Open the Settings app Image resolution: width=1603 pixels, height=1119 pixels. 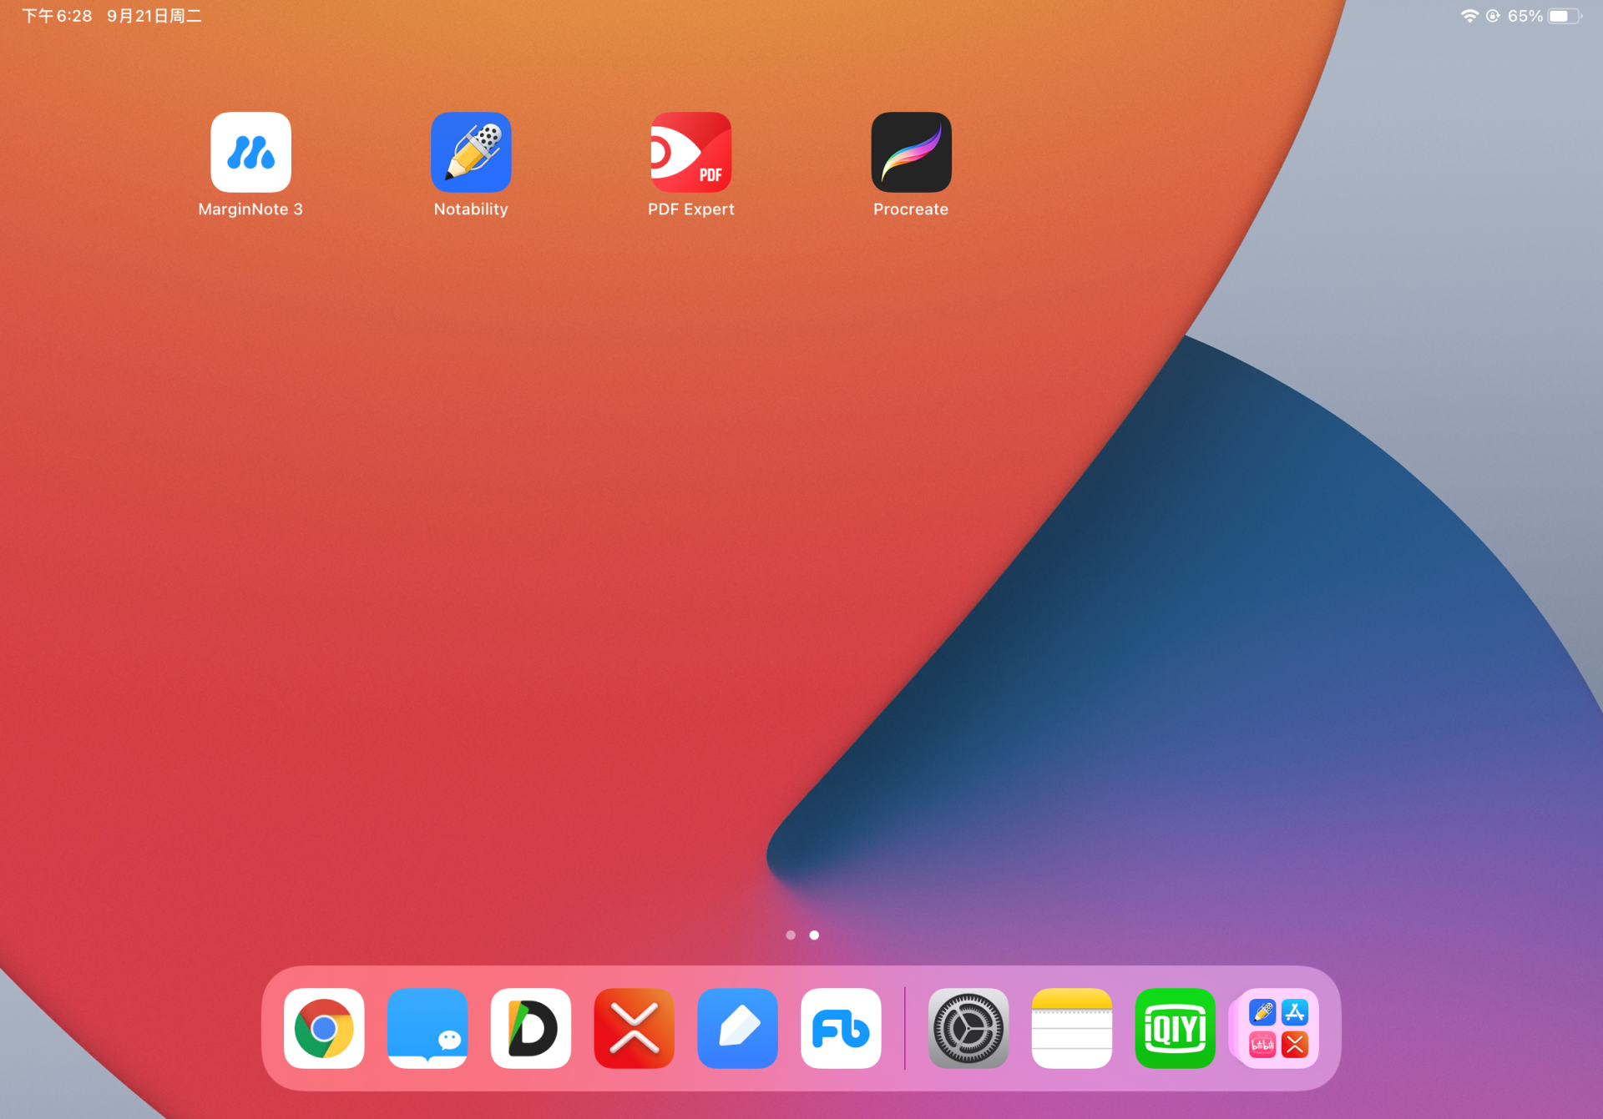point(968,1028)
